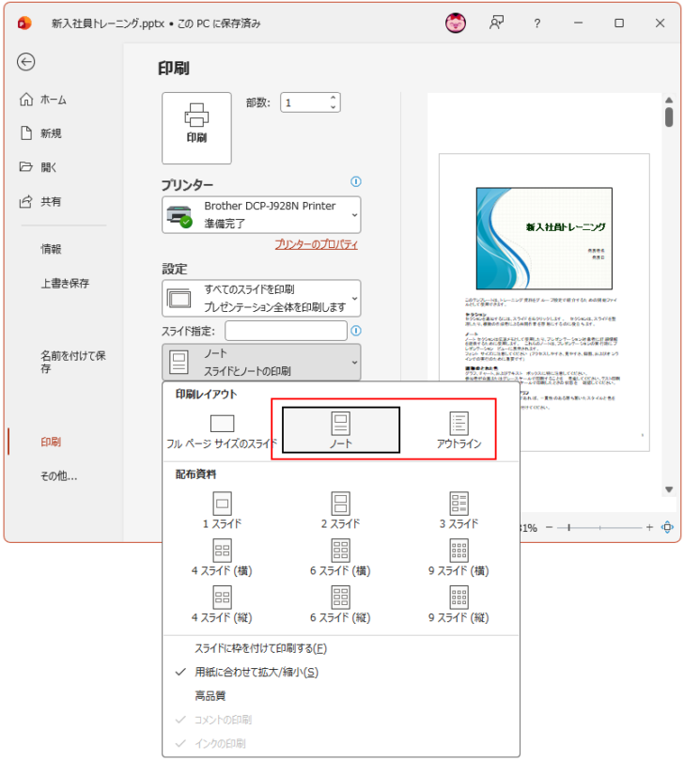The height and width of the screenshot is (761, 684).
Task: Click 情報 in the backstage menu
Action: (x=51, y=249)
